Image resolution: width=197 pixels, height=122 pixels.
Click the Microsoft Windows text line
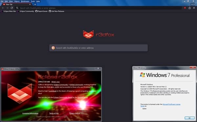pos(146,84)
